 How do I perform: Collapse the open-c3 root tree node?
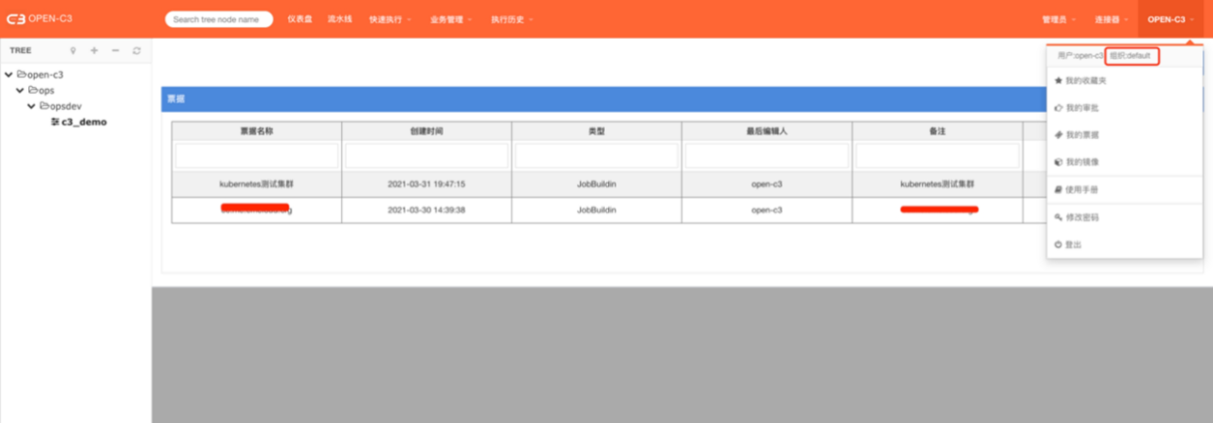coord(9,75)
